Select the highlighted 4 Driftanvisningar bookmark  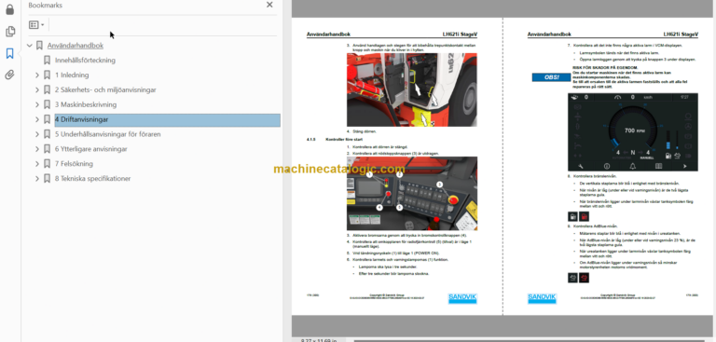(167, 119)
